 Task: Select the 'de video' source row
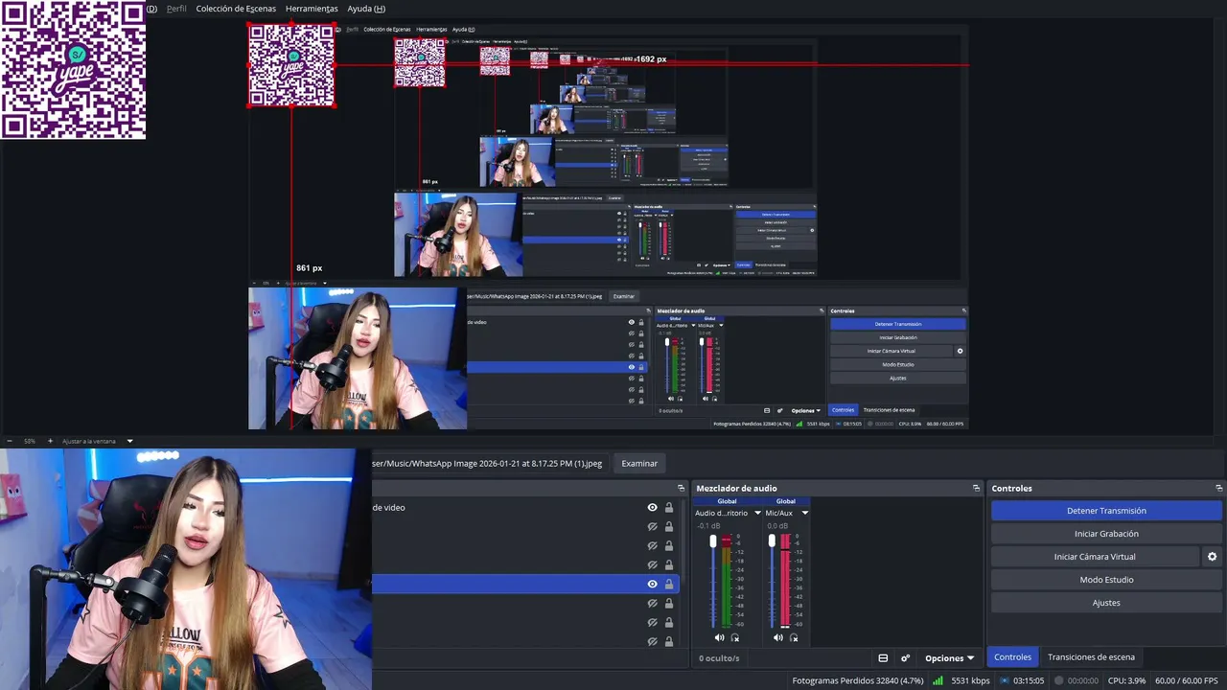525,508
